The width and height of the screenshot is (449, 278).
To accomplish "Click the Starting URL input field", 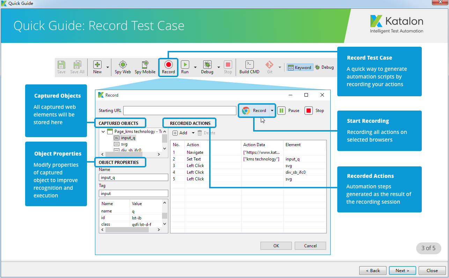I will coord(180,111).
